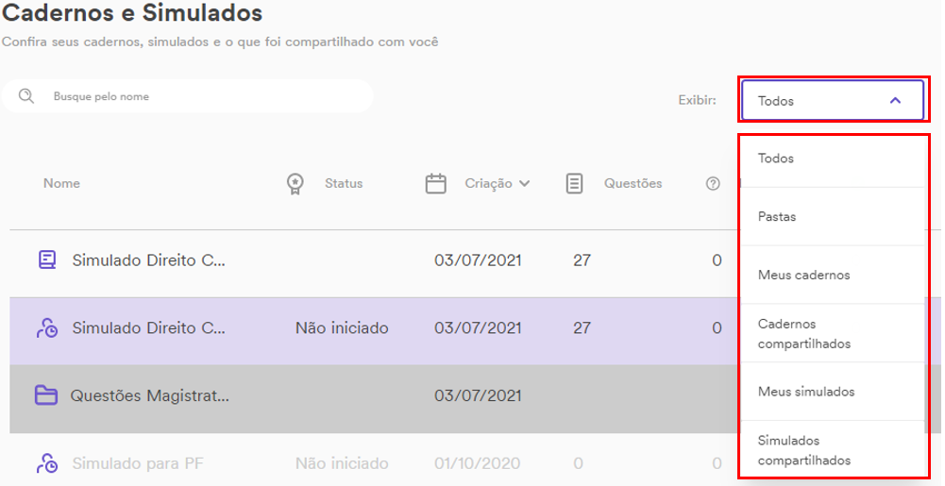Screen dimensions: 945x486
Task: Collapse the Exibir dropdown via the chevron
Action: 896,101
